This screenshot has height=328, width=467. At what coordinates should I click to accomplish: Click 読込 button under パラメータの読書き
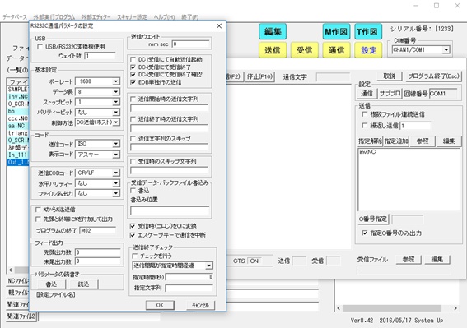tap(84, 284)
